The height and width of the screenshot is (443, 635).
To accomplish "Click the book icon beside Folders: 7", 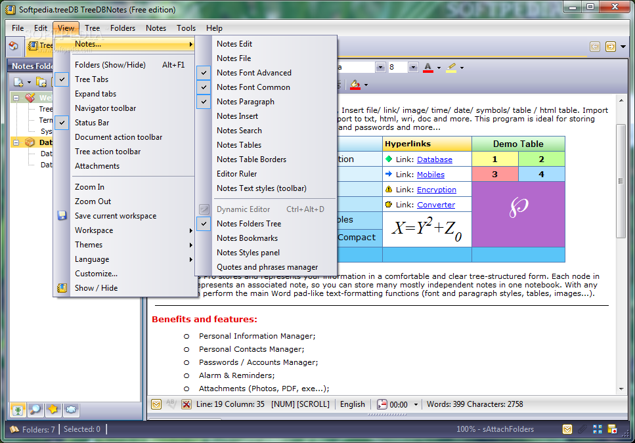I will (14, 429).
